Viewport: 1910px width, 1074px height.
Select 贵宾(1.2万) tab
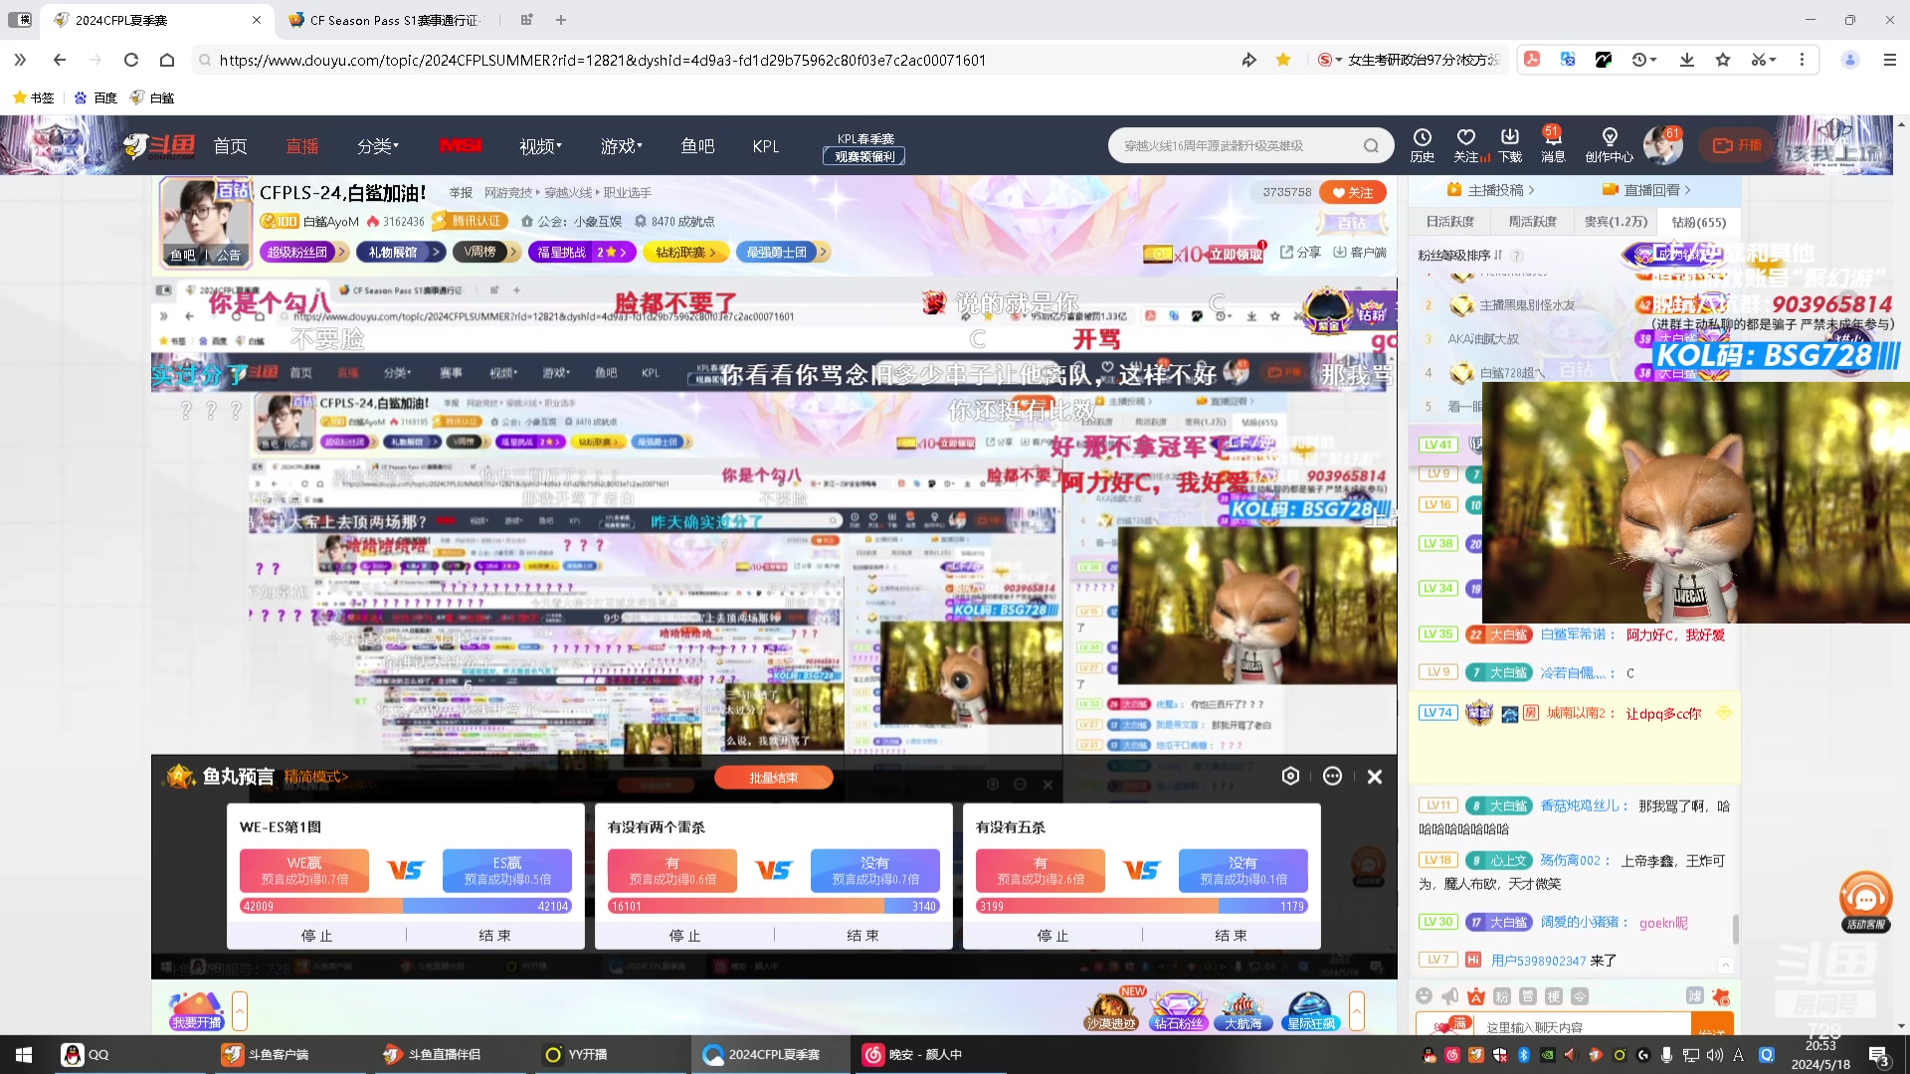tap(1616, 222)
